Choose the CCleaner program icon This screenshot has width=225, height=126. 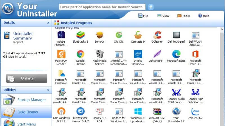157,35
